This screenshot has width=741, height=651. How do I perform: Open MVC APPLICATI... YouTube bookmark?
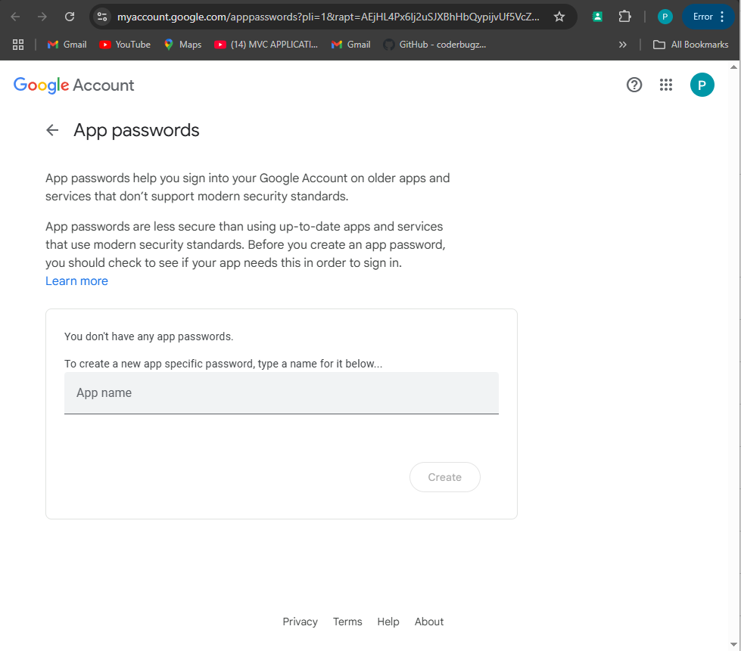pyautogui.click(x=266, y=45)
